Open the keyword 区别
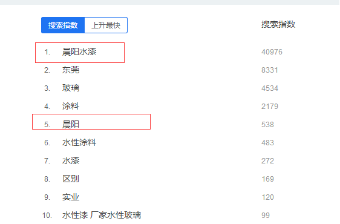The image size is (340, 224). point(71,179)
